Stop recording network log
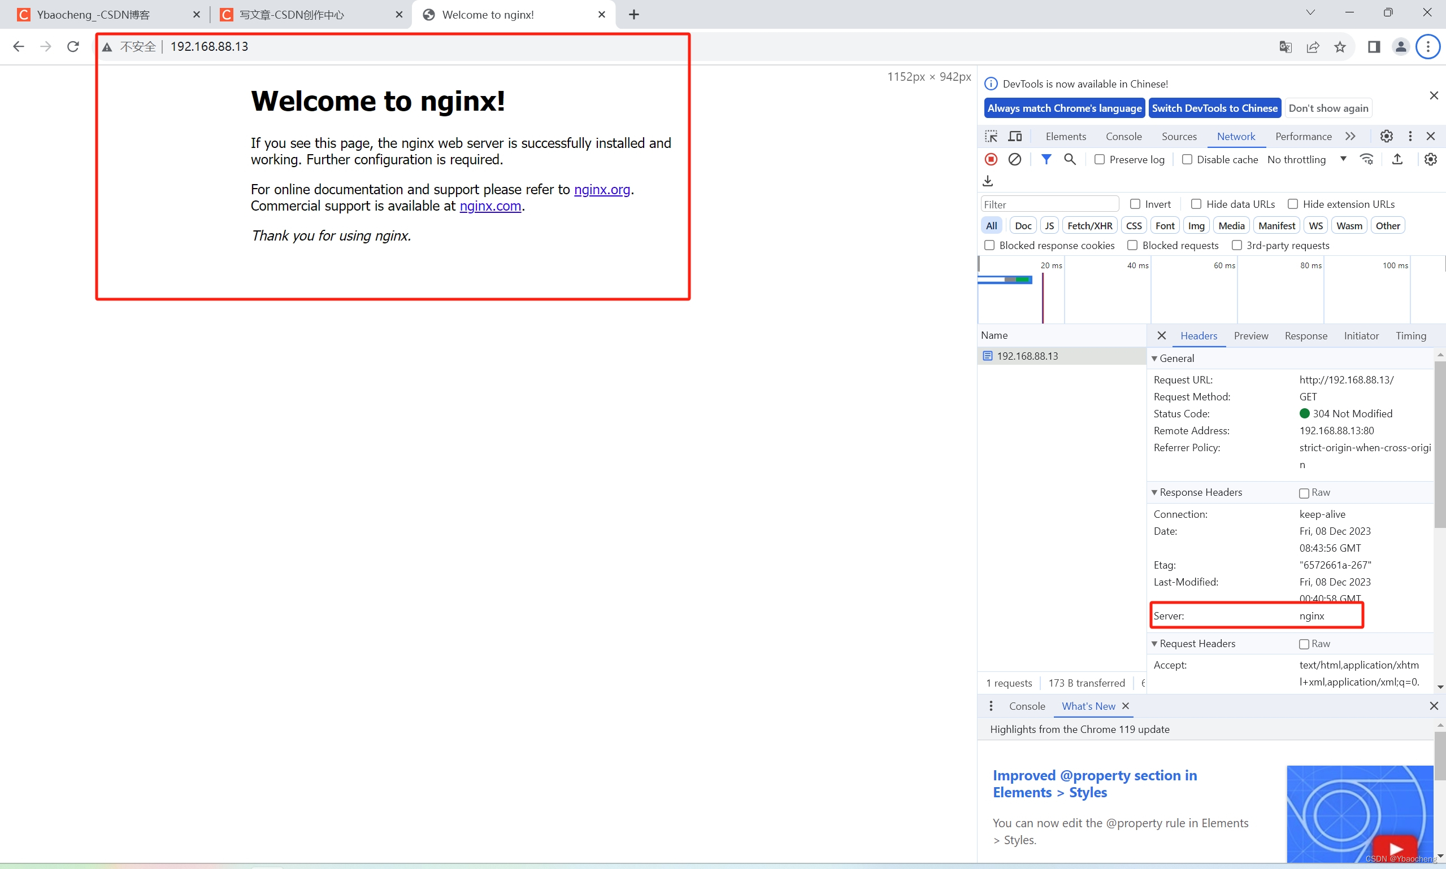Image resolution: width=1446 pixels, height=869 pixels. (x=991, y=159)
